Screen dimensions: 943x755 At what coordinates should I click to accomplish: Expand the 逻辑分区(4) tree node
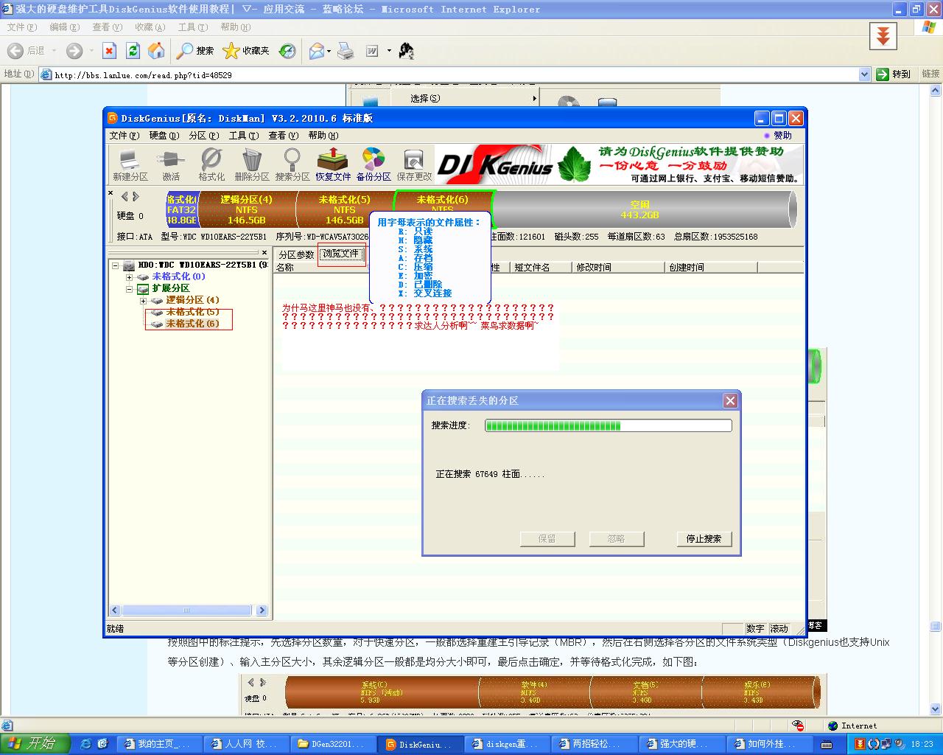144,301
